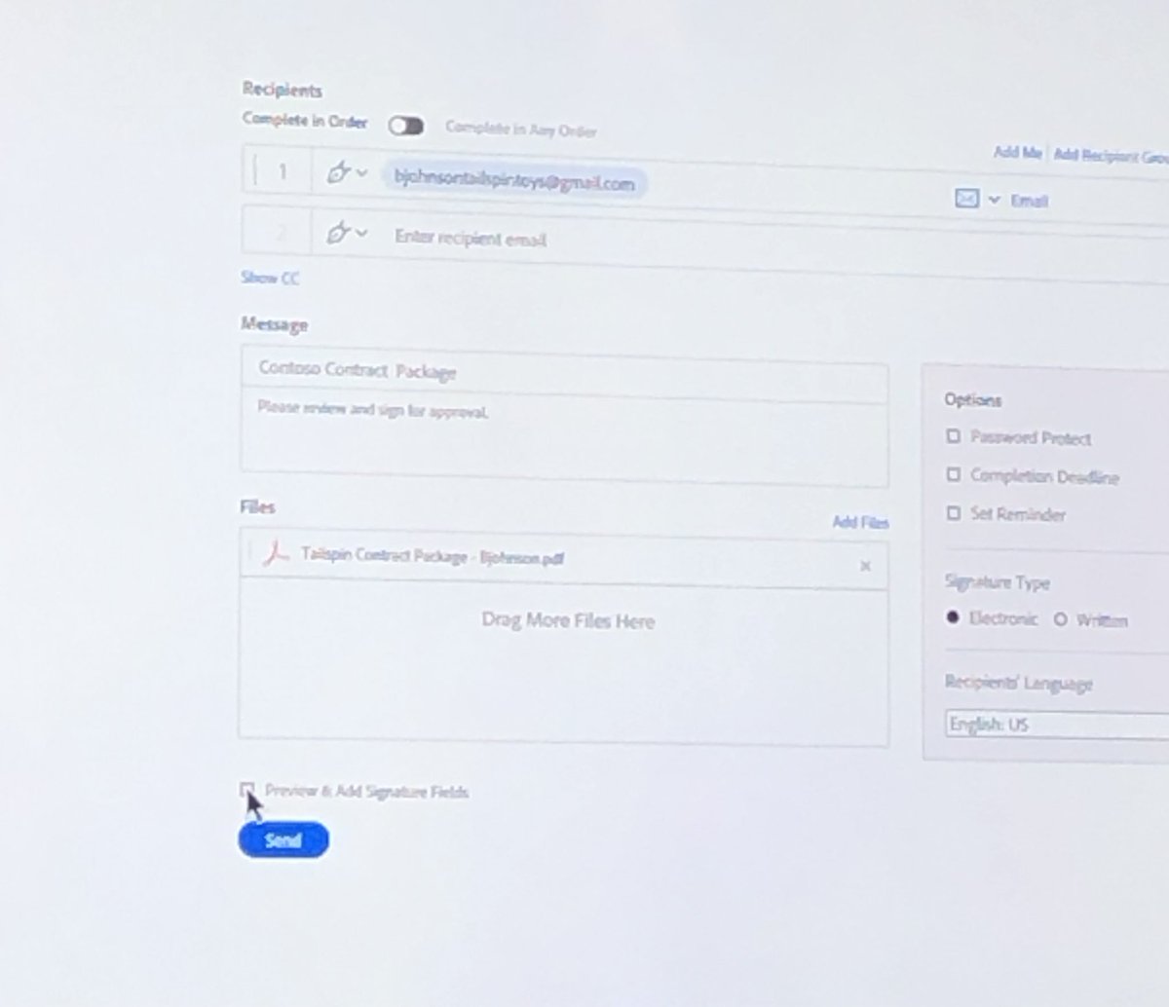The height and width of the screenshot is (1007, 1169).
Task: Click the Show CC link
Action: pos(270,278)
